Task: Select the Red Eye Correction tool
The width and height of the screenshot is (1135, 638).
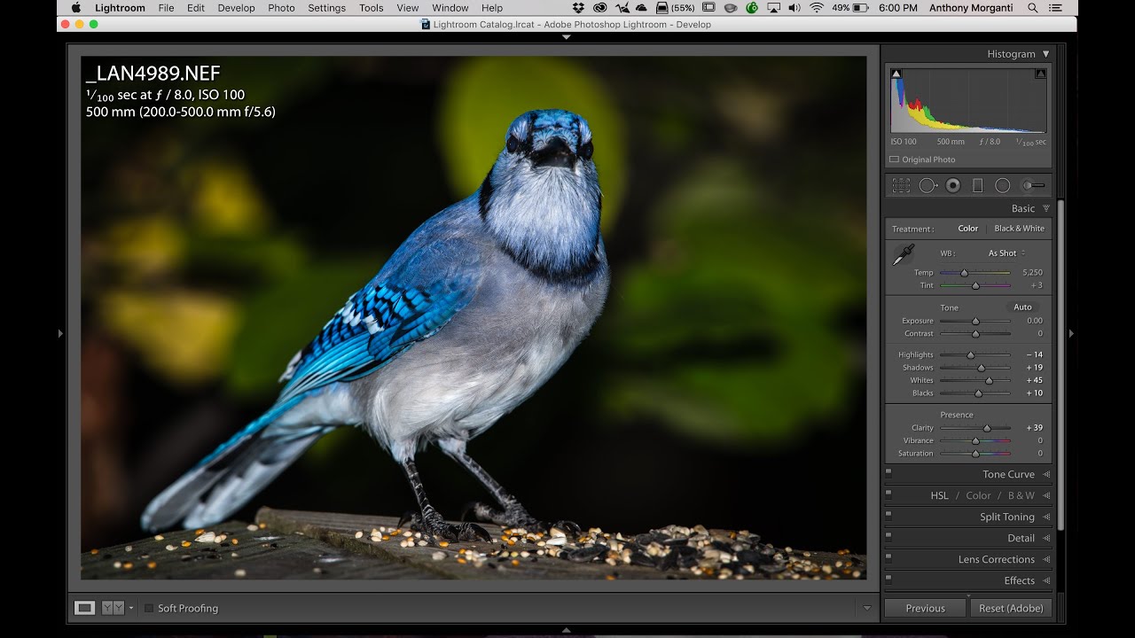Action: click(953, 185)
